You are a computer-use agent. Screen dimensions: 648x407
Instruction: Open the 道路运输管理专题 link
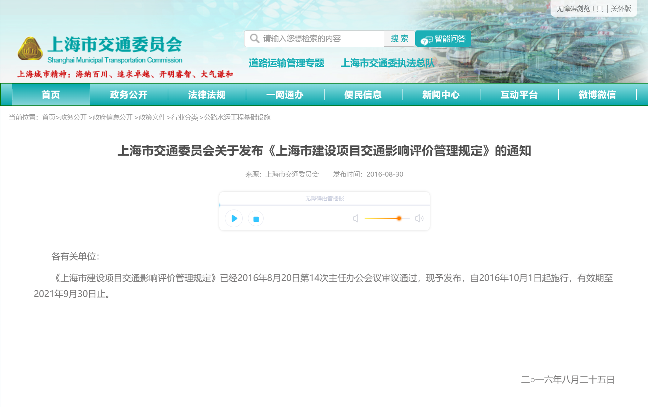(286, 63)
